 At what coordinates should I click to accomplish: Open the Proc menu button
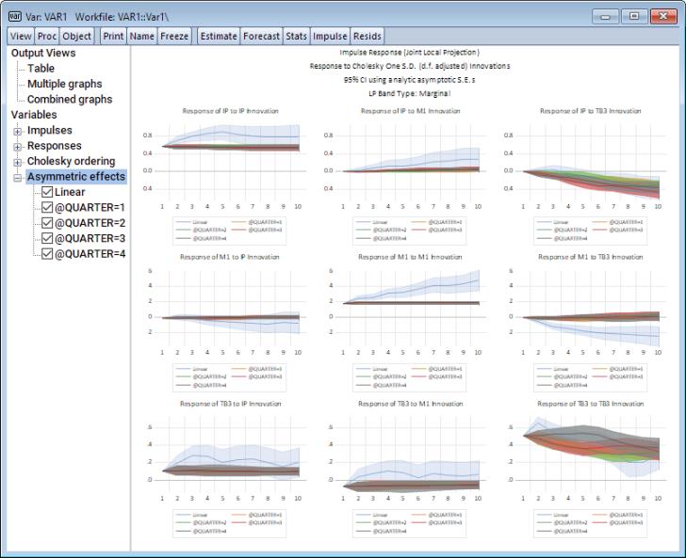(47, 36)
